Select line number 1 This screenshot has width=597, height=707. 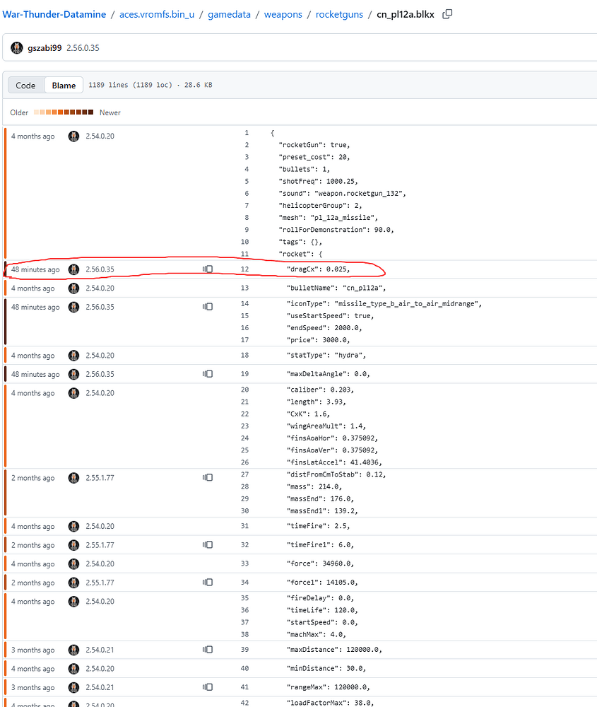[247, 133]
